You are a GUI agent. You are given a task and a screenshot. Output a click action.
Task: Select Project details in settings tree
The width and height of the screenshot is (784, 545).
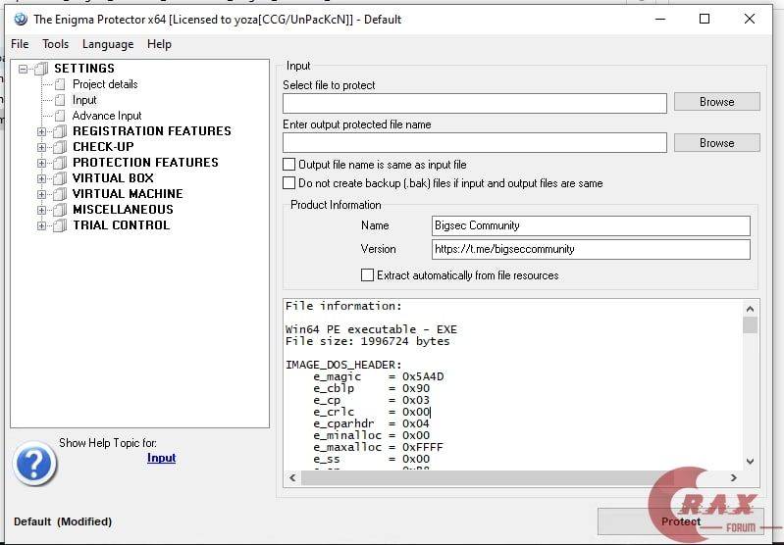click(105, 84)
